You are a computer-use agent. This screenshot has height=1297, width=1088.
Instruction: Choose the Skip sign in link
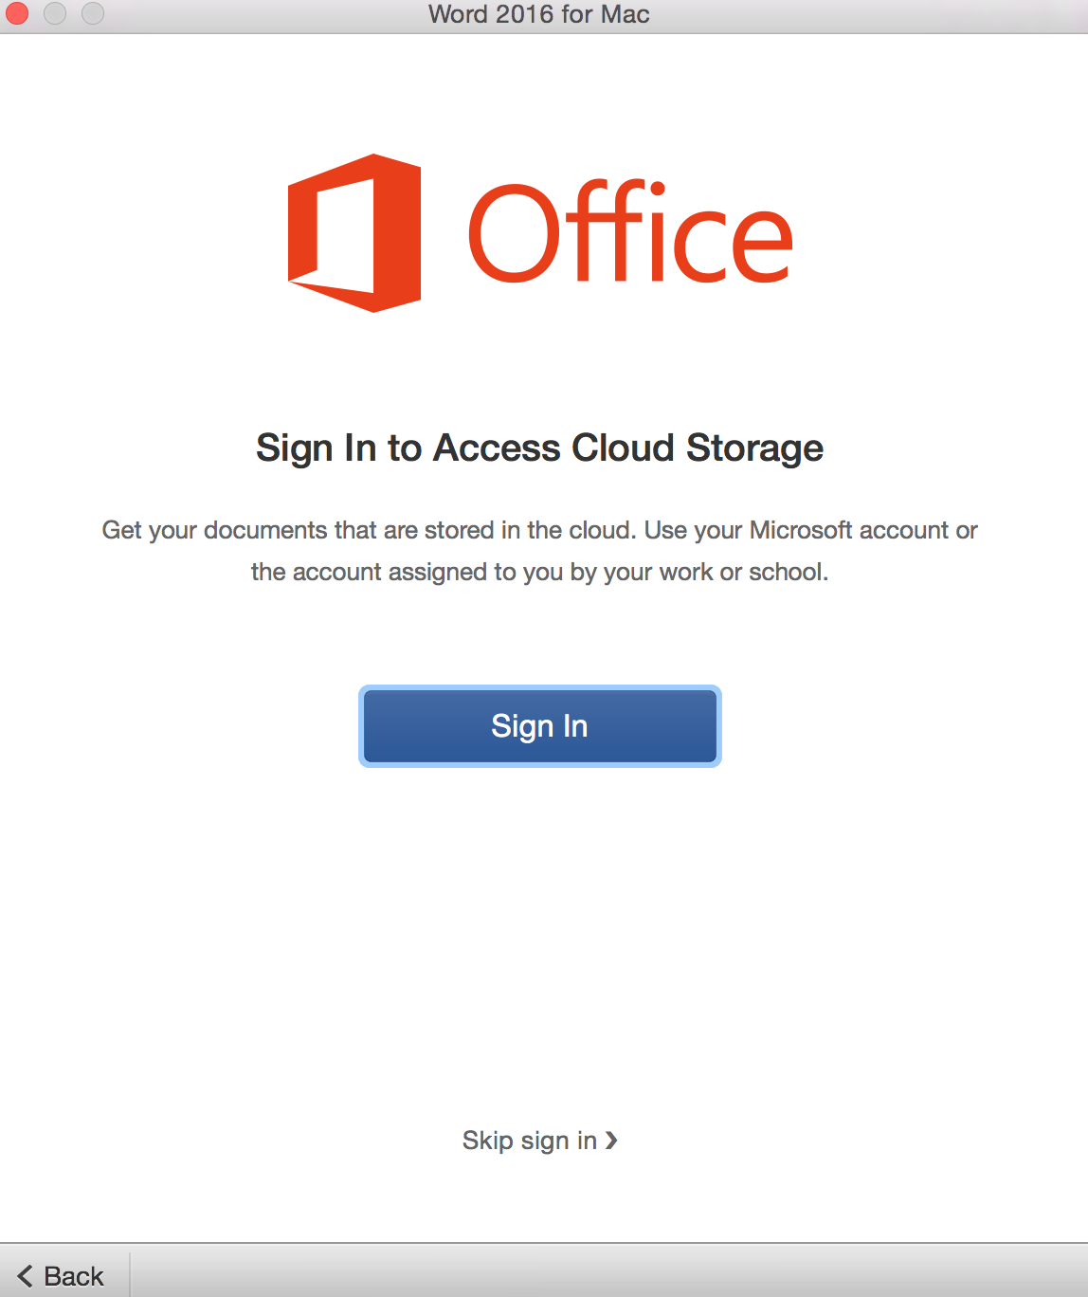[x=539, y=1141]
